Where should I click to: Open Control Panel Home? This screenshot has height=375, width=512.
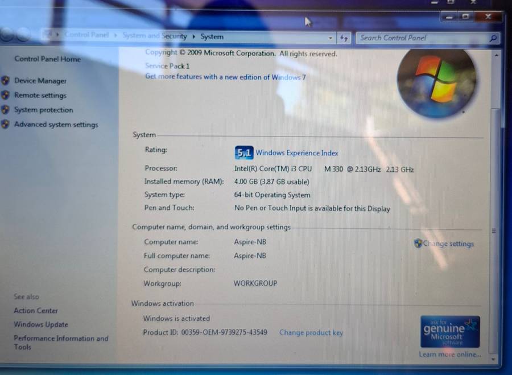[x=47, y=59]
